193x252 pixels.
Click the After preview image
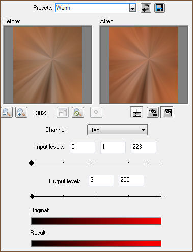144,65
